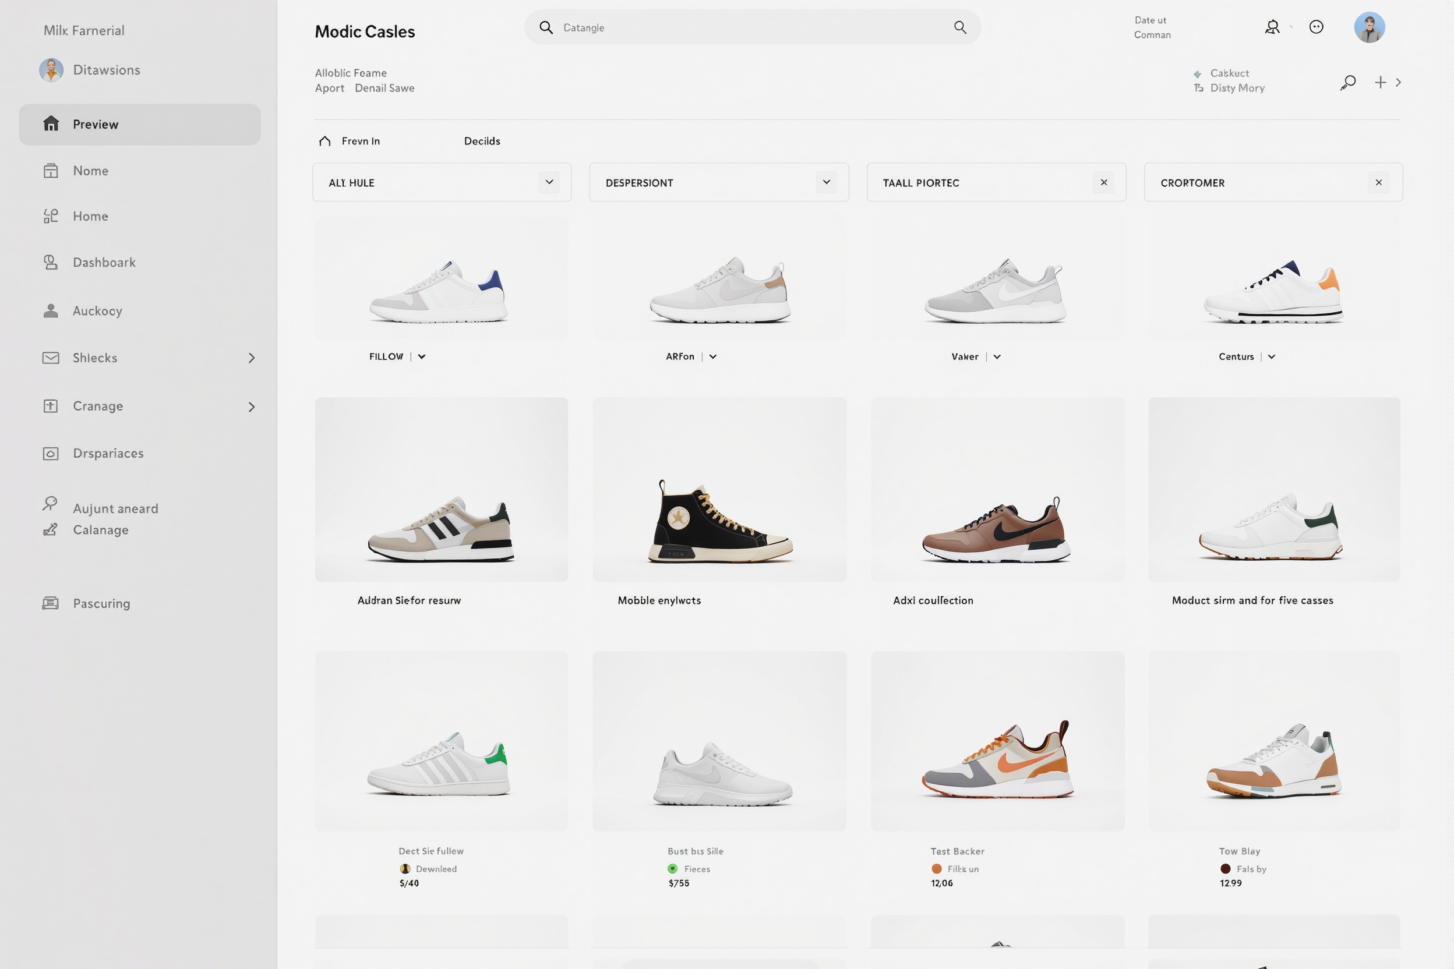
Task: Open the Test Backer sneaker thumbnail
Action: tap(997, 741)
